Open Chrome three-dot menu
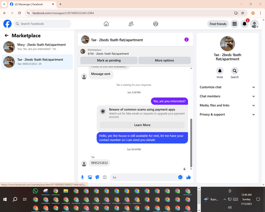The image size is (265, 212). pos(260,13)
